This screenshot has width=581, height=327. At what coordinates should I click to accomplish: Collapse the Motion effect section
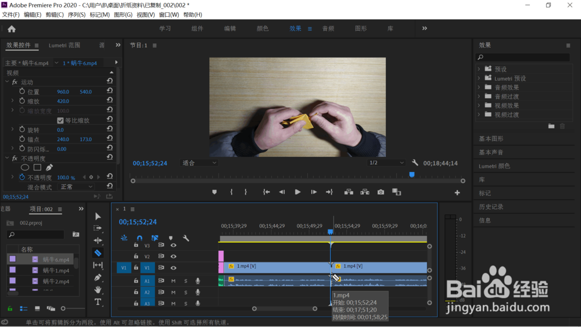point(7,82)
